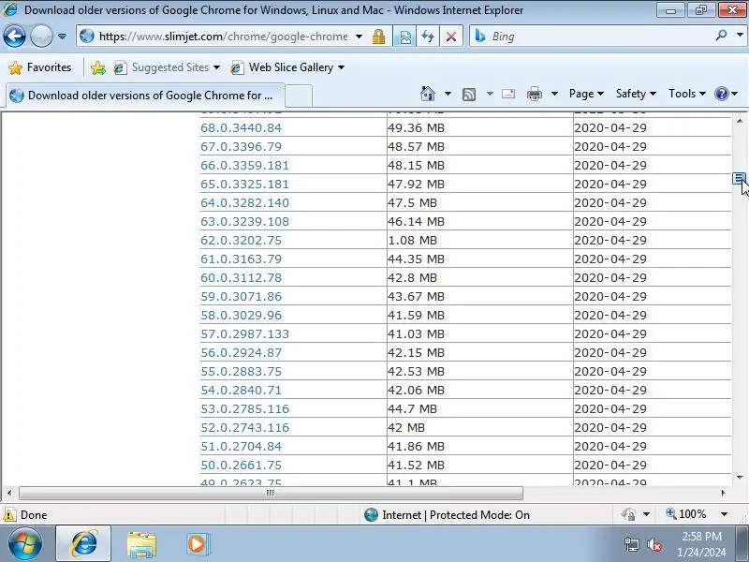Image resolution: width=749 pixels, height=562 pixels.
Task: Open Web Slice Gallery dropdown
Action: [287, 67]
